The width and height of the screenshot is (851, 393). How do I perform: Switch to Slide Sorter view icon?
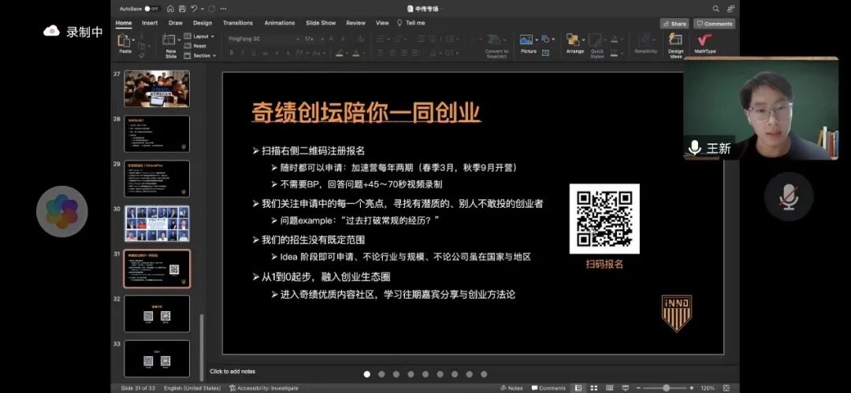(x=594, y=388)
